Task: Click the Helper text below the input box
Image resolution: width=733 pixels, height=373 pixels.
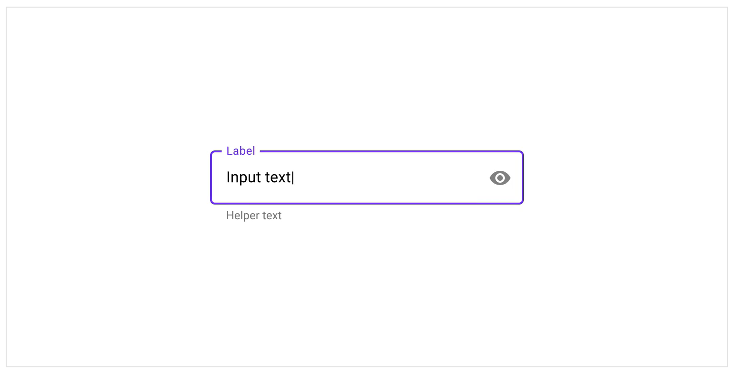Action: (x=253, y=215)
